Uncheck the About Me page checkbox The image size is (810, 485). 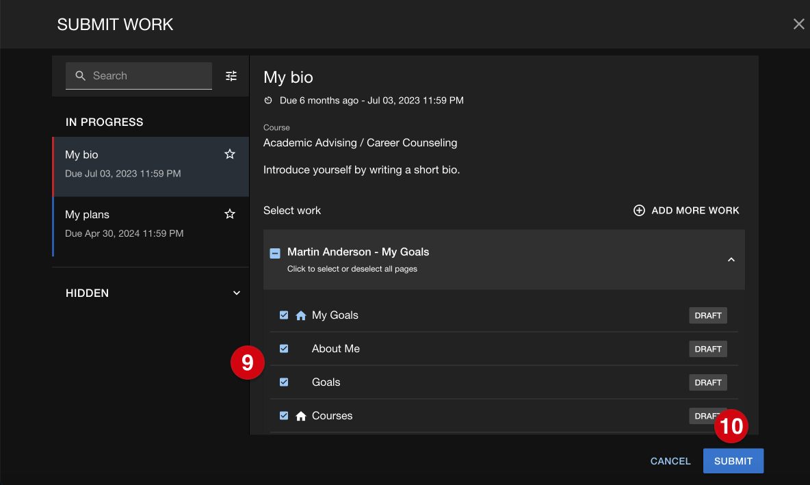284,349
